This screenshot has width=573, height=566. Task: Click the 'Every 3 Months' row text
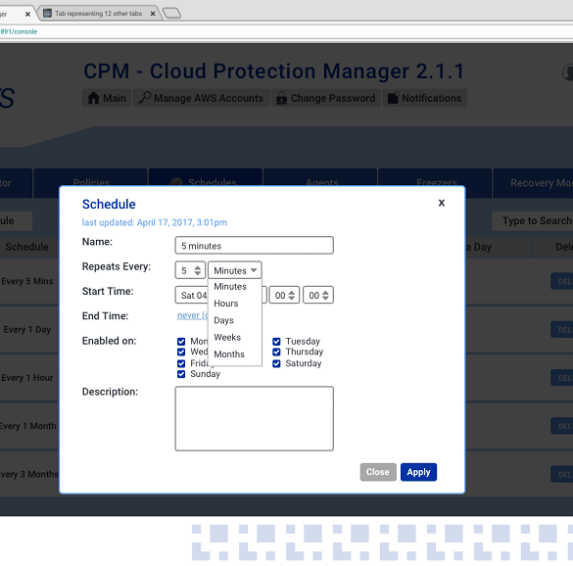(x=28, y=474)
